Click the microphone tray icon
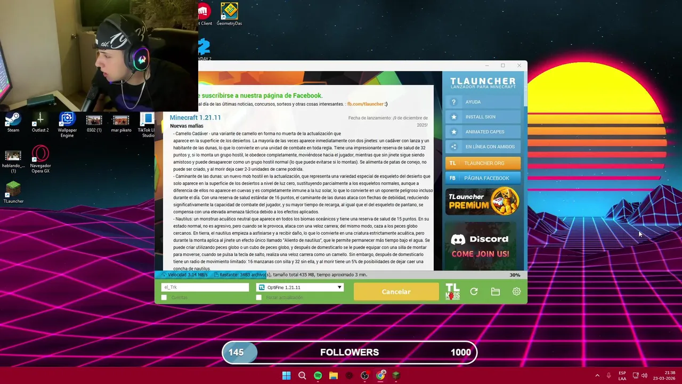Viewport: 682px width, 384px height. click(609, 375)
